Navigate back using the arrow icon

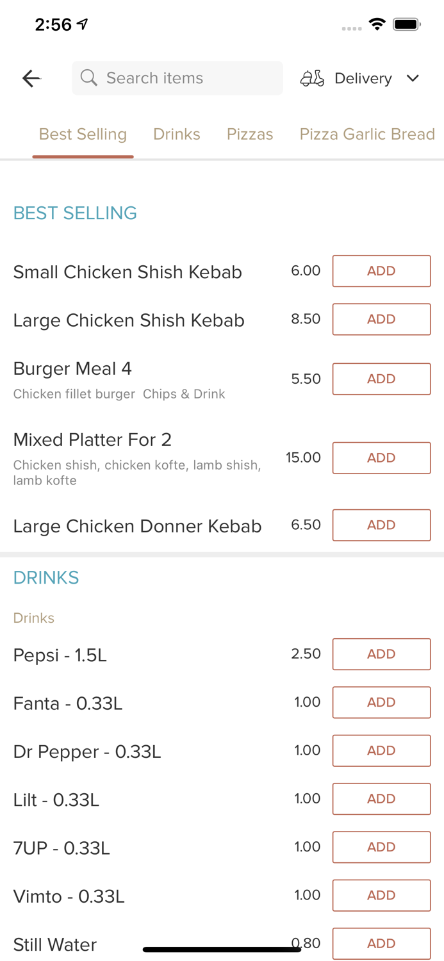(x=31, y=78)
